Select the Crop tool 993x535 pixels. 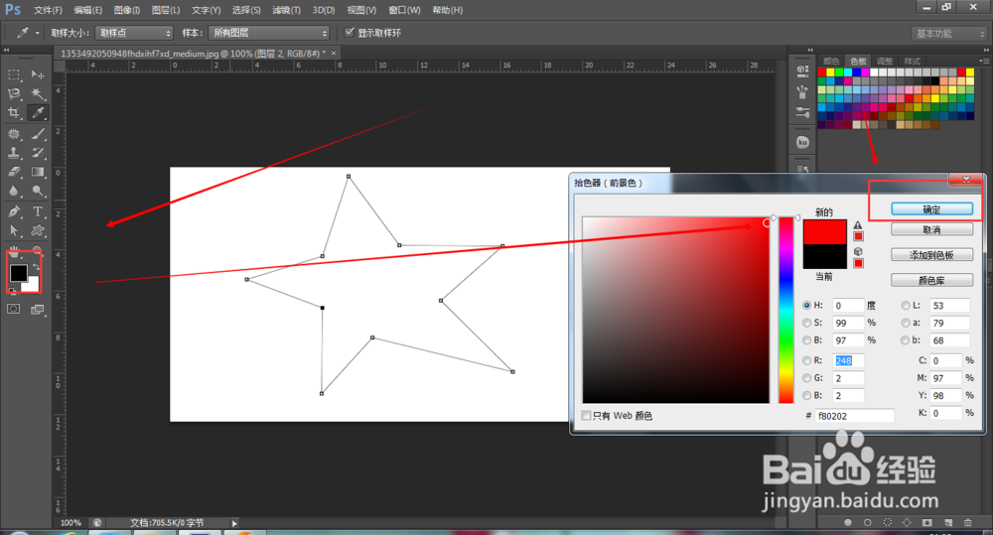13,113
